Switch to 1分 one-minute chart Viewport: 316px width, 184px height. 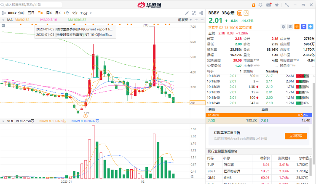(x=66, y=13)
